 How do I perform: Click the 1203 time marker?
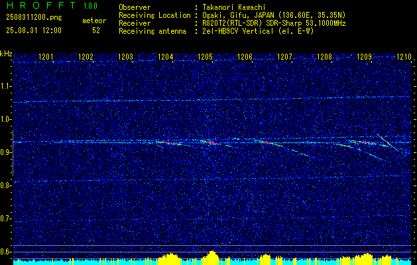click(125, 56)
